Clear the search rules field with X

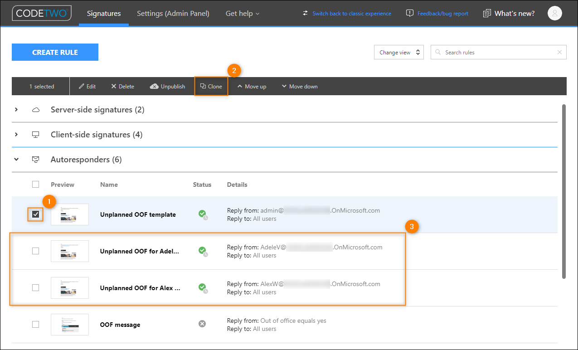[559, 52]
